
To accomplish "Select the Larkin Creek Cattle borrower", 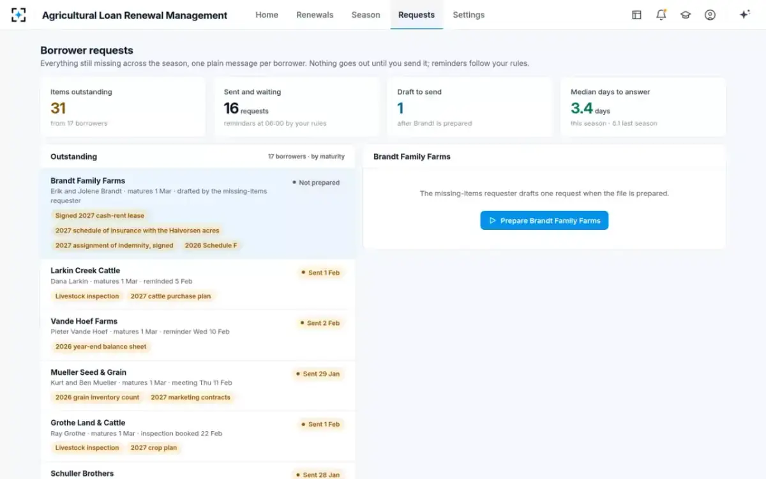I will pos(197,284).
